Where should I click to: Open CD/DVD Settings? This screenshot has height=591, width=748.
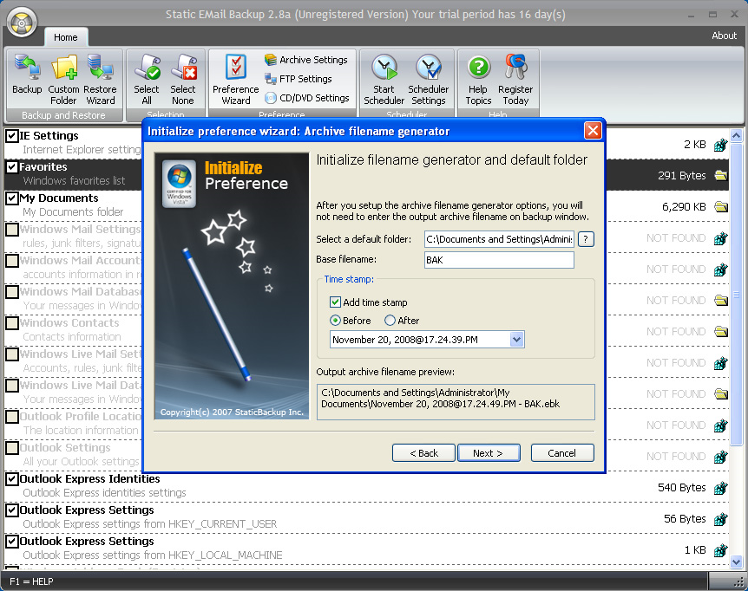click(307, 98)
